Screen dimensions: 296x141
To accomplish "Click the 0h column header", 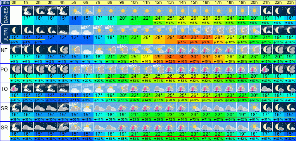I will tap(14, 3).
